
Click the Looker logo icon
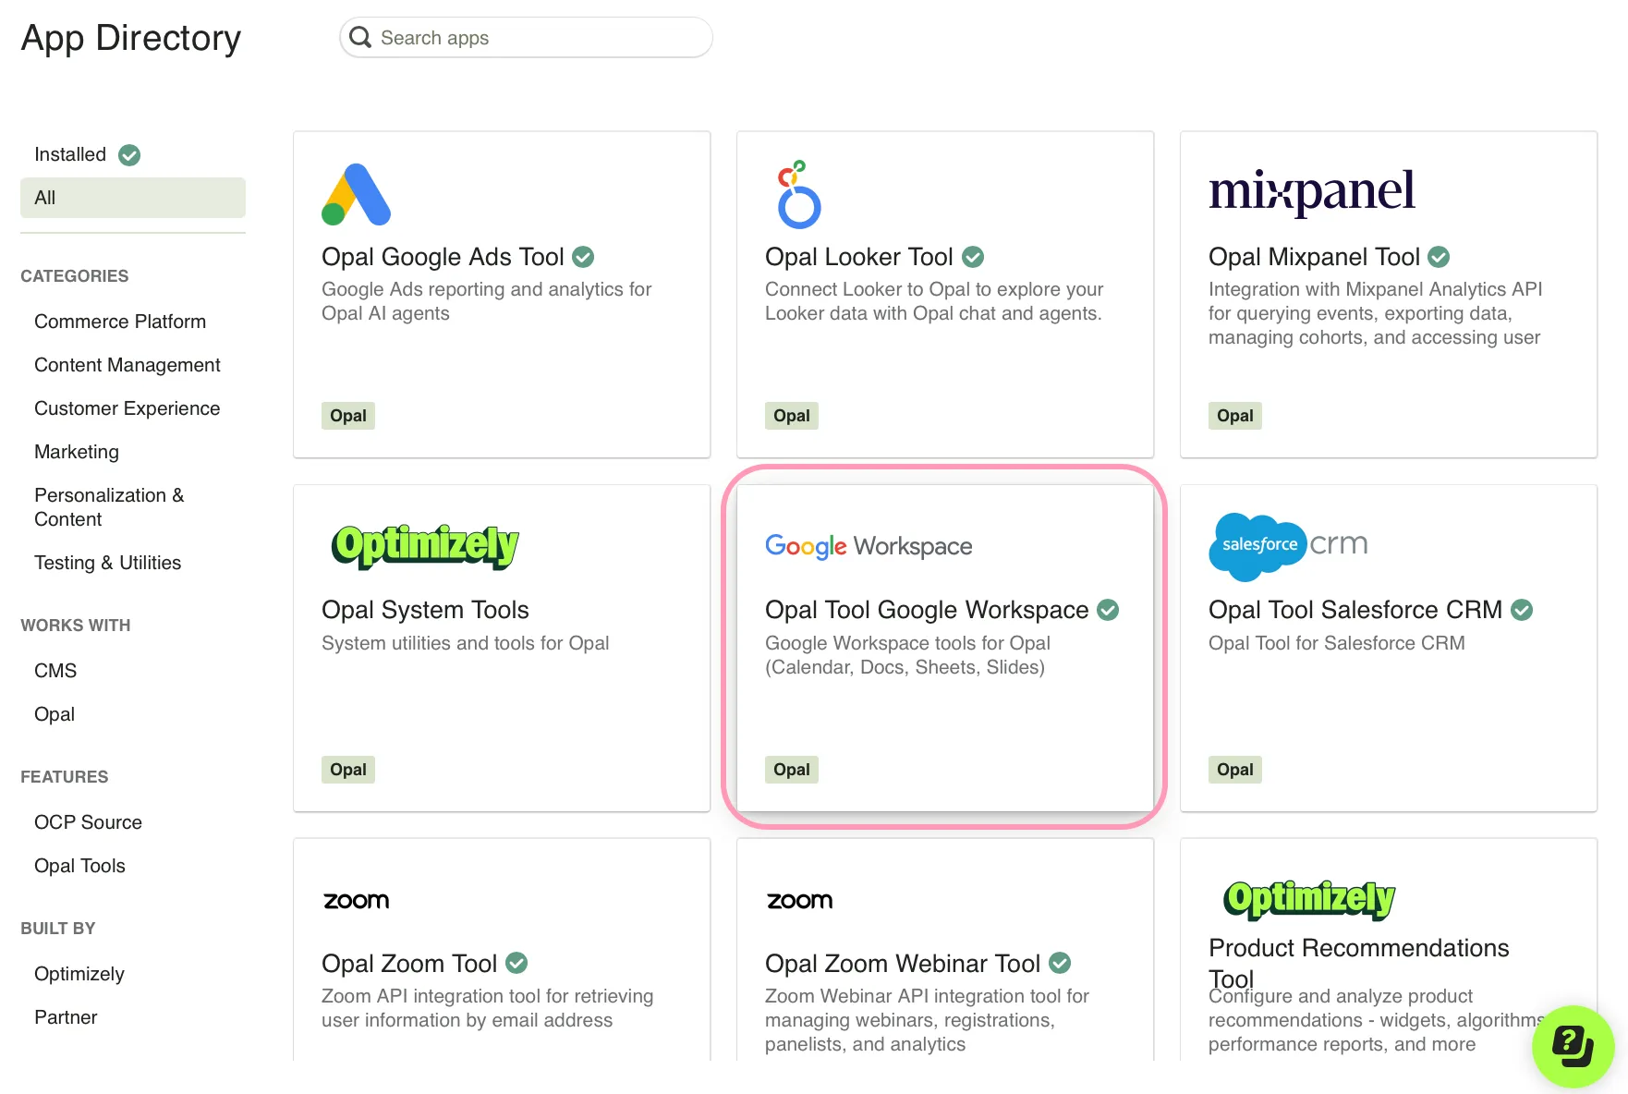click(799, 195)
